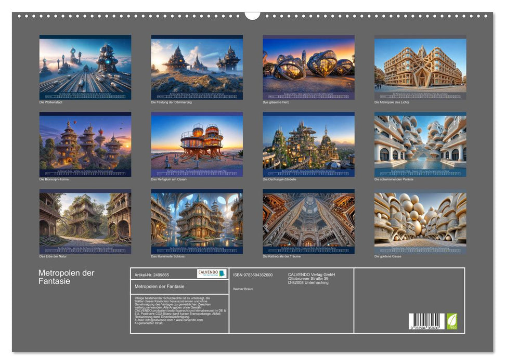Select the Das gläserne Herz image
The width and height of the screenshot is (505, 364).
point(308,67)
